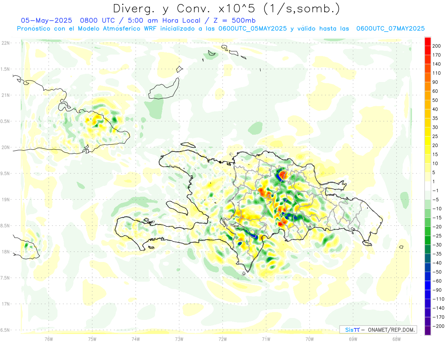Click the '19N' latitude label
Screen dimensions: 445x344
coord(6,200)
